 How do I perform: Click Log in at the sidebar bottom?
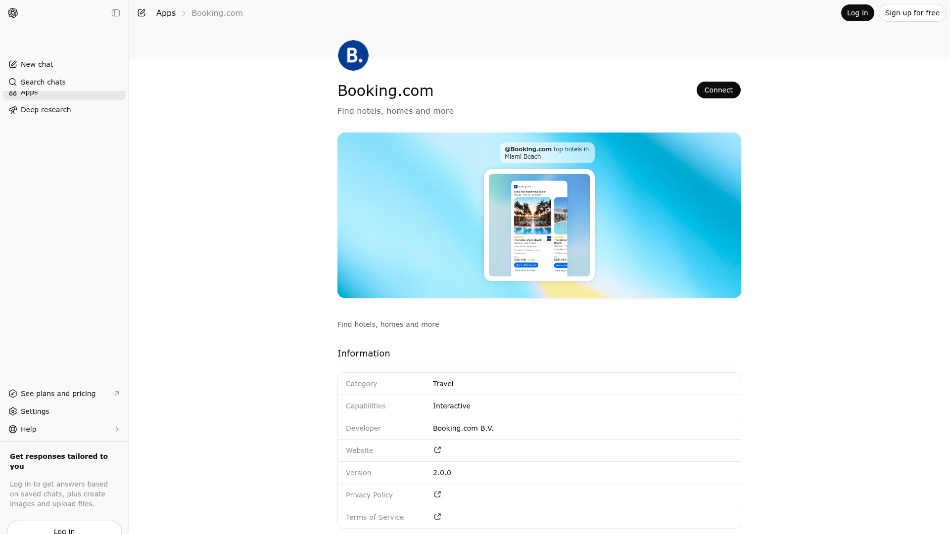click(64, 530)
